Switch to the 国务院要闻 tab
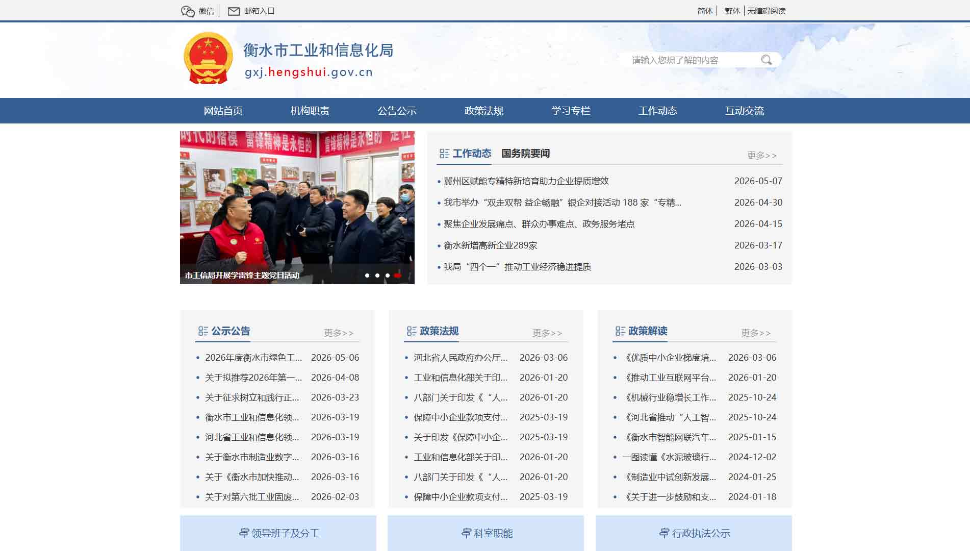 (x=525, y=154)
